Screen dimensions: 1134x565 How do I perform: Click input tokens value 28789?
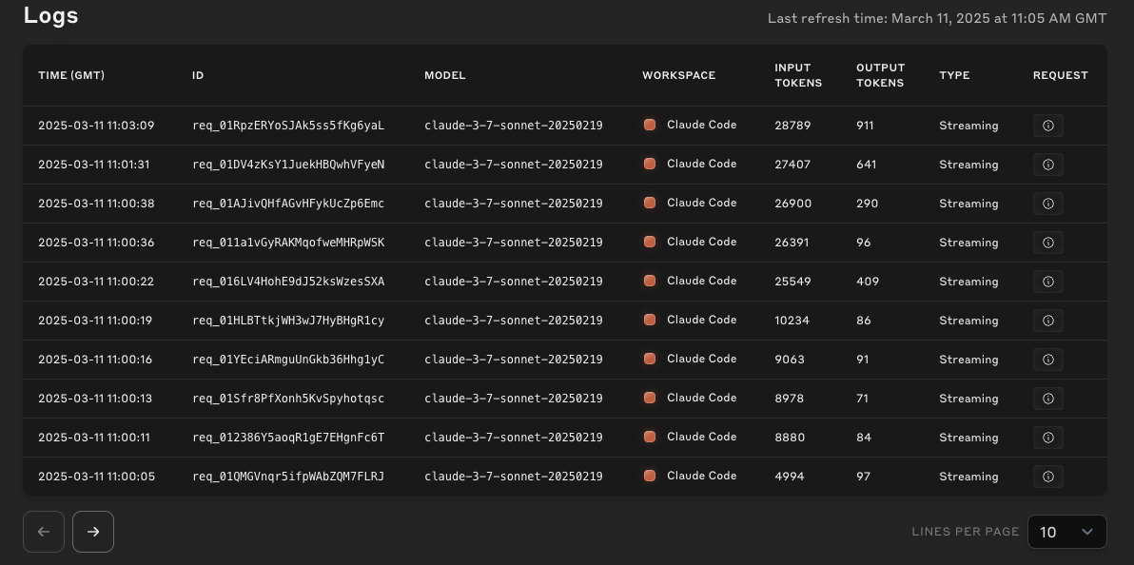coord(792,126)
